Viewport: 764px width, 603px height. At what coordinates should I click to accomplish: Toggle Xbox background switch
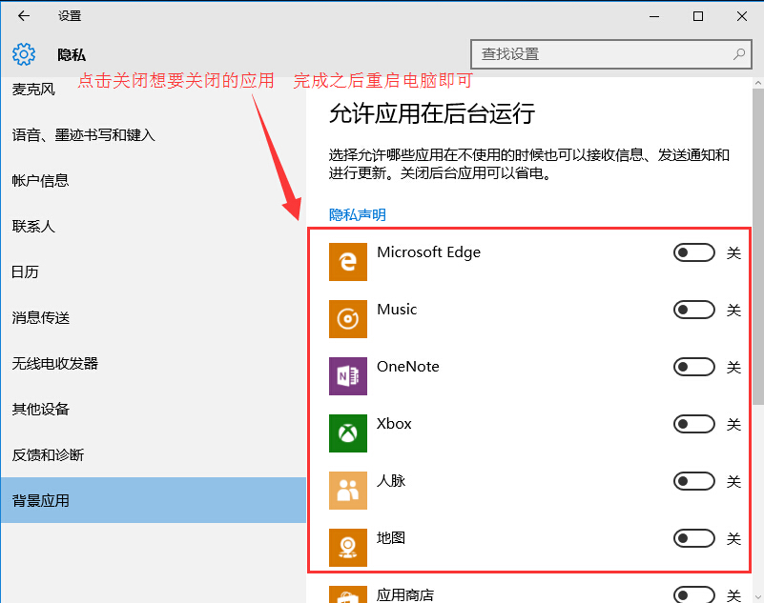[693, 424]
